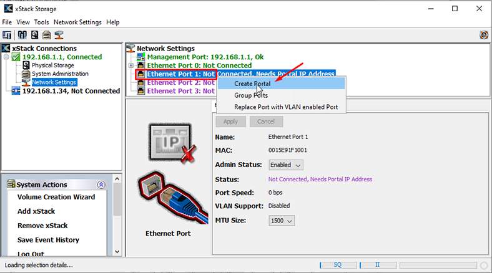Click the Ethernet Port 2 icon
This screenshot has width=492, height=273.
pos(141,83)
